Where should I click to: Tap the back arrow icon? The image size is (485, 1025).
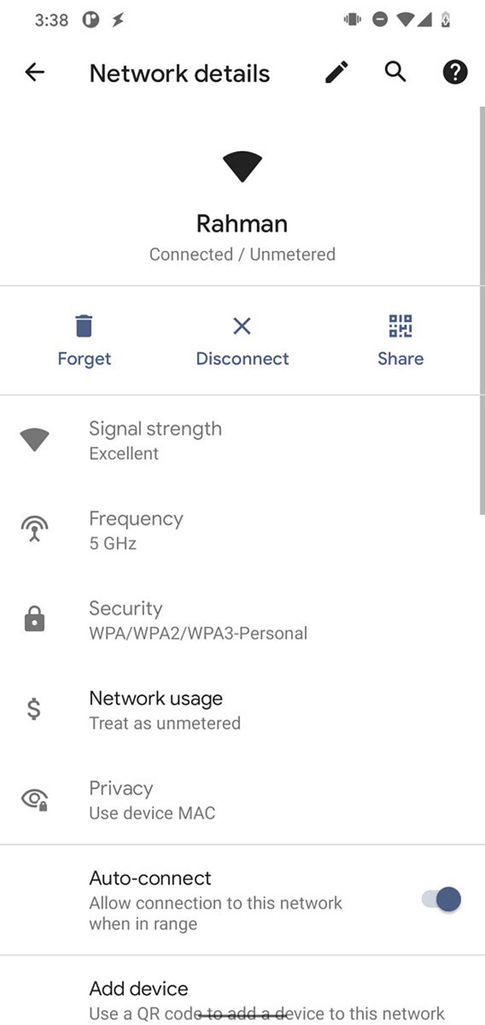[x=35, y=73]
